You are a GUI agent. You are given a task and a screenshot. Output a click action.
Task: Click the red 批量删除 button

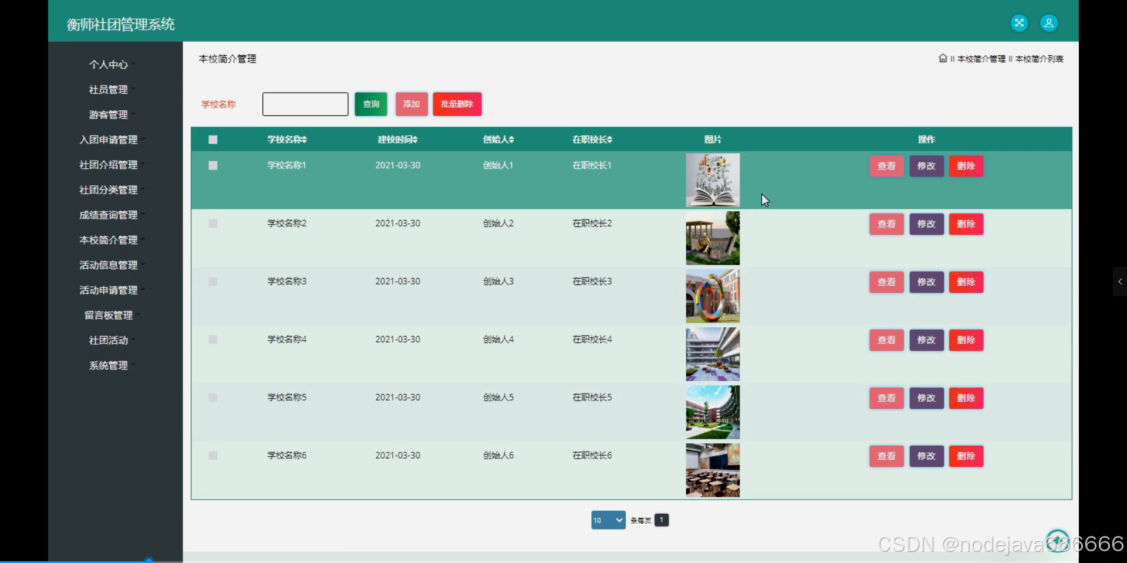[457, 104]
